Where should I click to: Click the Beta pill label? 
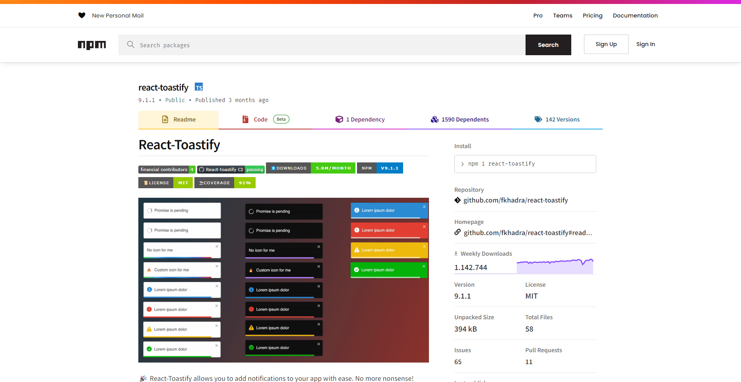tap(281, 119)
